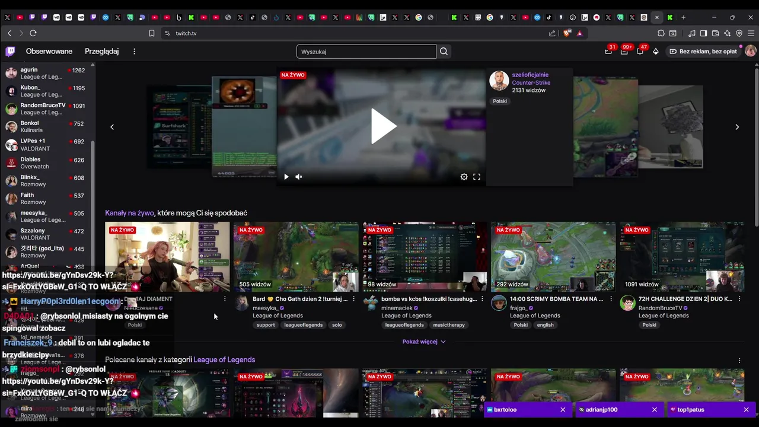The image size is (759, 427).
Task: Open the Counter-Strike category link
Action: coord(531,82)
